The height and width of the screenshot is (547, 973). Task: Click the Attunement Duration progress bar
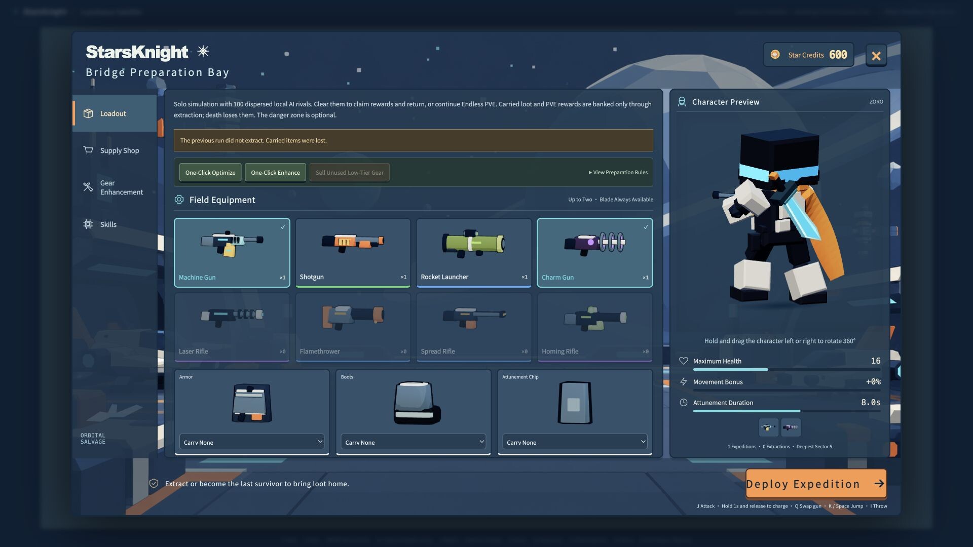point(787,411)
